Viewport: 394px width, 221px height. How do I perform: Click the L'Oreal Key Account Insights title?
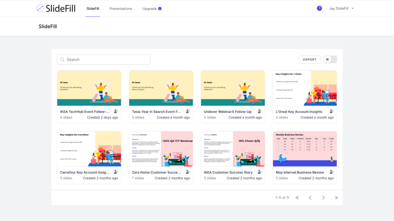pyautogui.click(x=299, y=112)
